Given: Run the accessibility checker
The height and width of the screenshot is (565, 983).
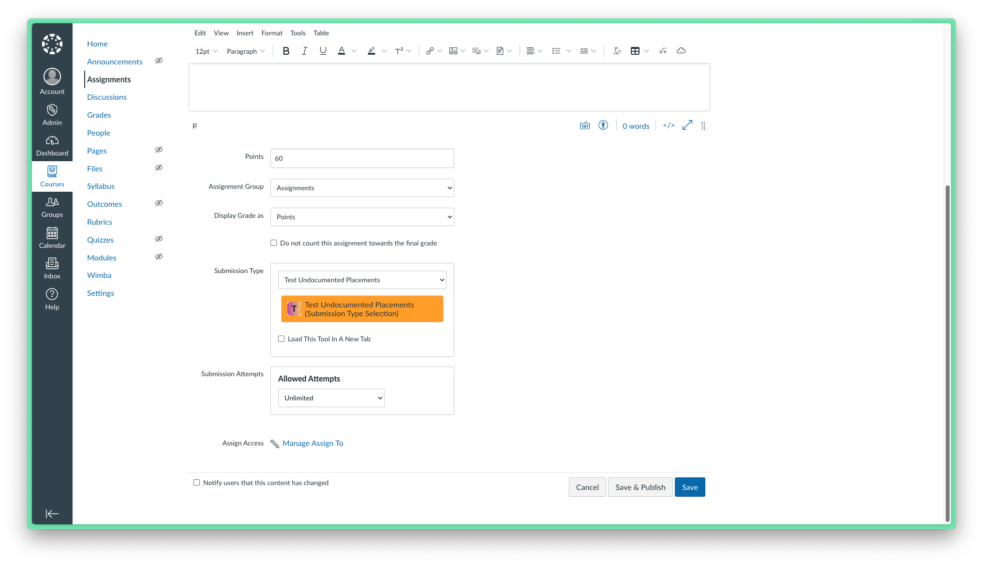Looking at the screenshot, I should point(603,125).
